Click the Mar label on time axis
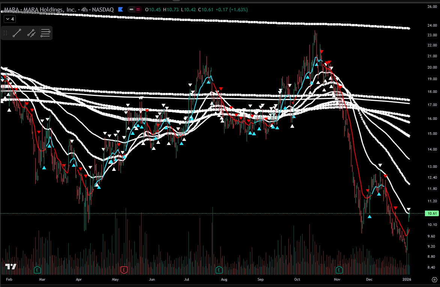The image size is (440, 287). 42,280
